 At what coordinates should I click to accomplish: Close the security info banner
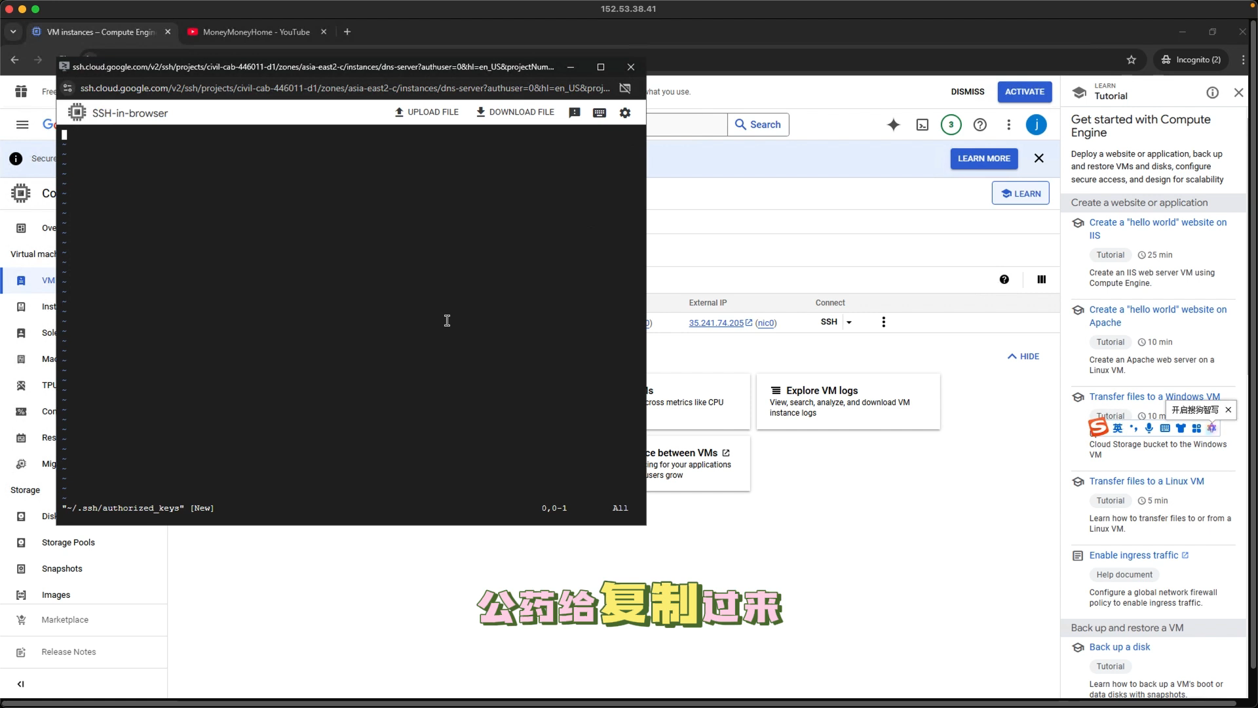[1039, 159]
